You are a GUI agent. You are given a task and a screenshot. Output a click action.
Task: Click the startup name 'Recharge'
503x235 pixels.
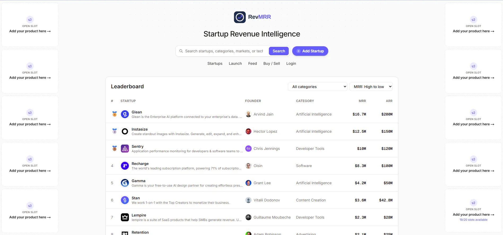[x=140, y=164]
